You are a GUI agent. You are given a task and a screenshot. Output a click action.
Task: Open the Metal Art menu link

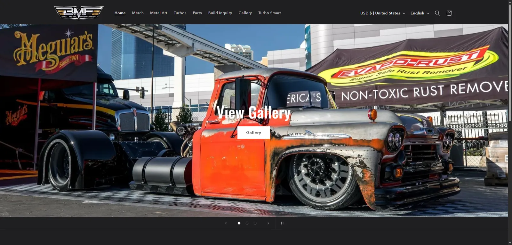coord(159,13)
